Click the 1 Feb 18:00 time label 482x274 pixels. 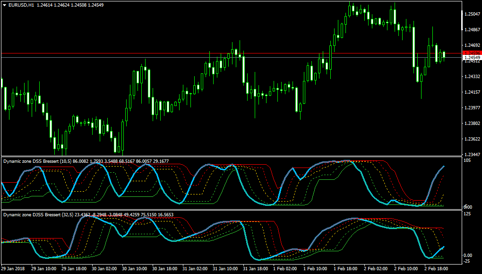click(346, 269)
